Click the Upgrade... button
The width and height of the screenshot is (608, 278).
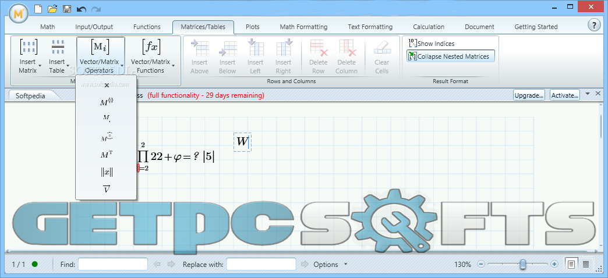(529, 95)
